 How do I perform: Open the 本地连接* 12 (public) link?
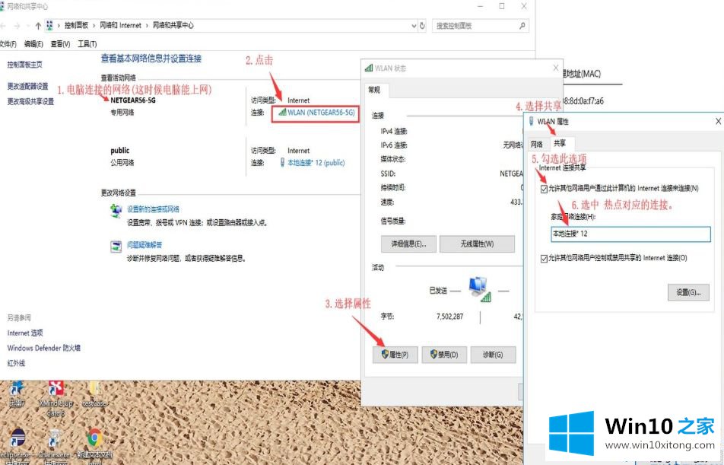coord(316,163)
